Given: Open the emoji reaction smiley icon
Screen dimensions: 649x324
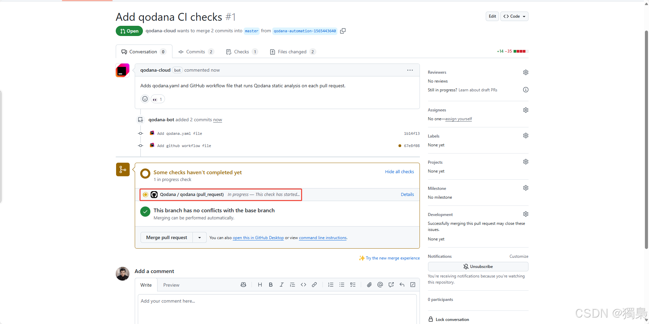Looking at the screenshot, I should pyautogui.click(x=145, y=99).
